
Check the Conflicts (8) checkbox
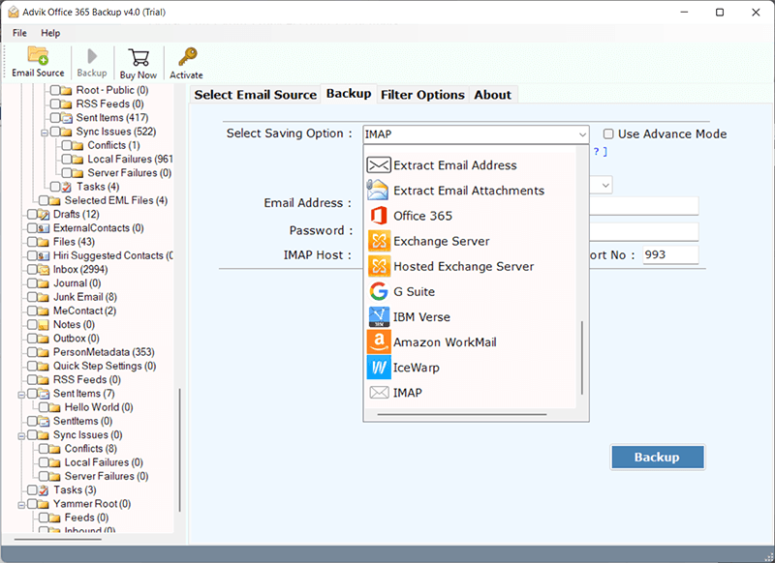pos(44,449)
